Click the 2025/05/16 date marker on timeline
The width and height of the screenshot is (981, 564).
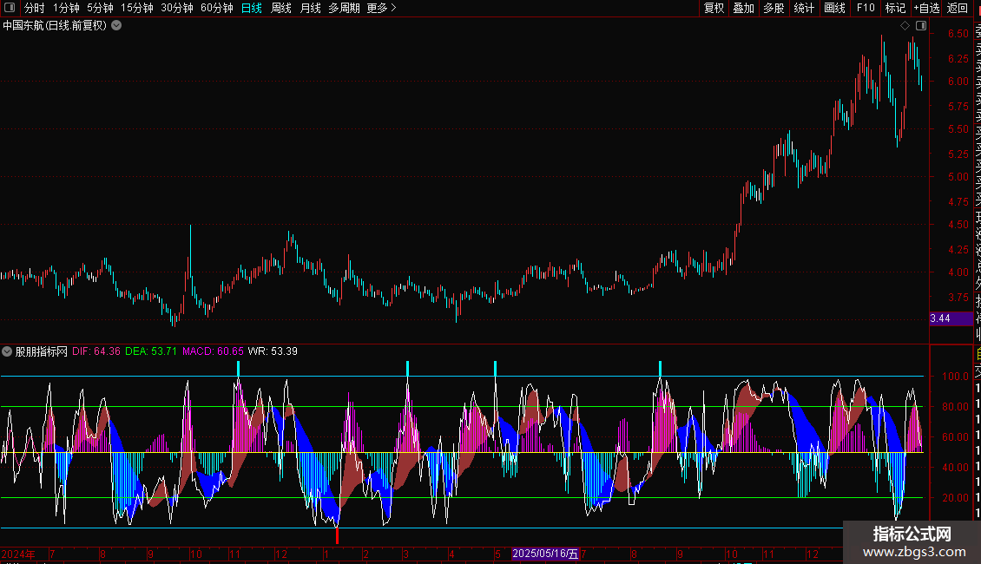(544, 554)
